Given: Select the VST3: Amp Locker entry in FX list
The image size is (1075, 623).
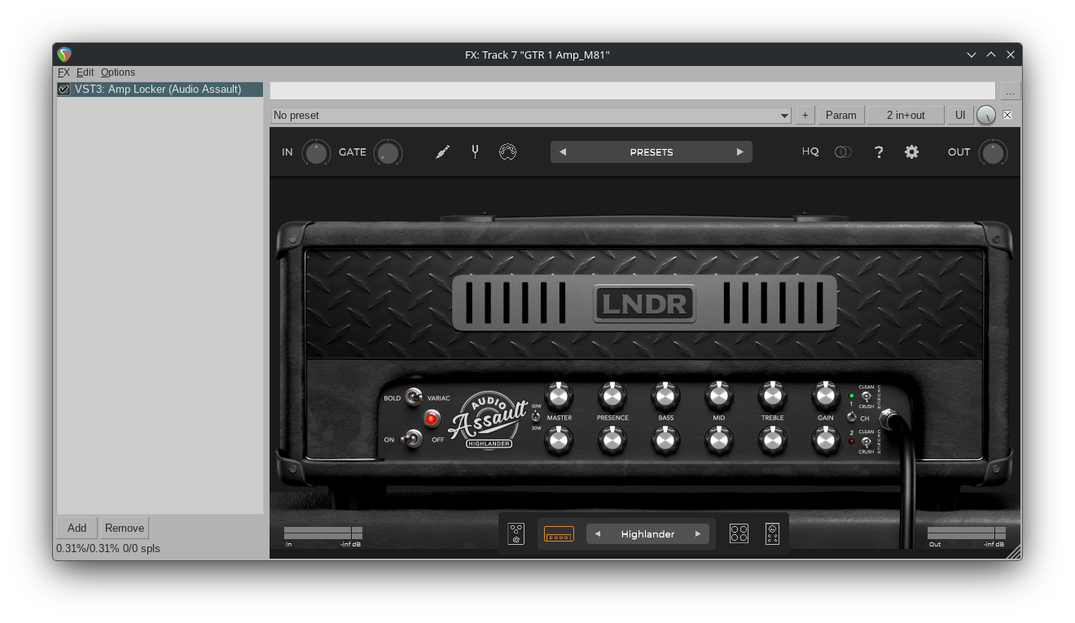Looking at the screenshot, I should coord(160,90).
